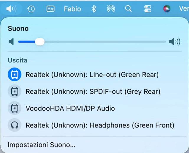Click the Suono heading text
This screenshot has width=189, height=153.
18,28
